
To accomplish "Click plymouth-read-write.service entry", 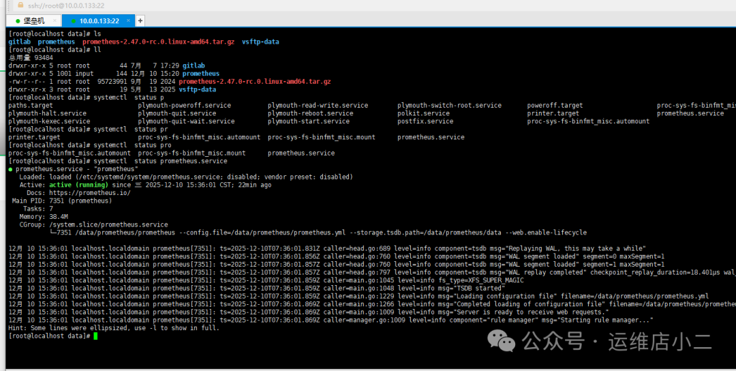I will pyautogui.click(x=318, y=106).
